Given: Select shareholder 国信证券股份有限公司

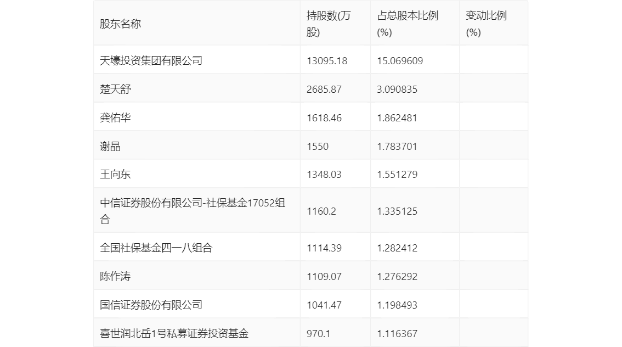Looking at the screenshot, I should [x=151, y=305].
